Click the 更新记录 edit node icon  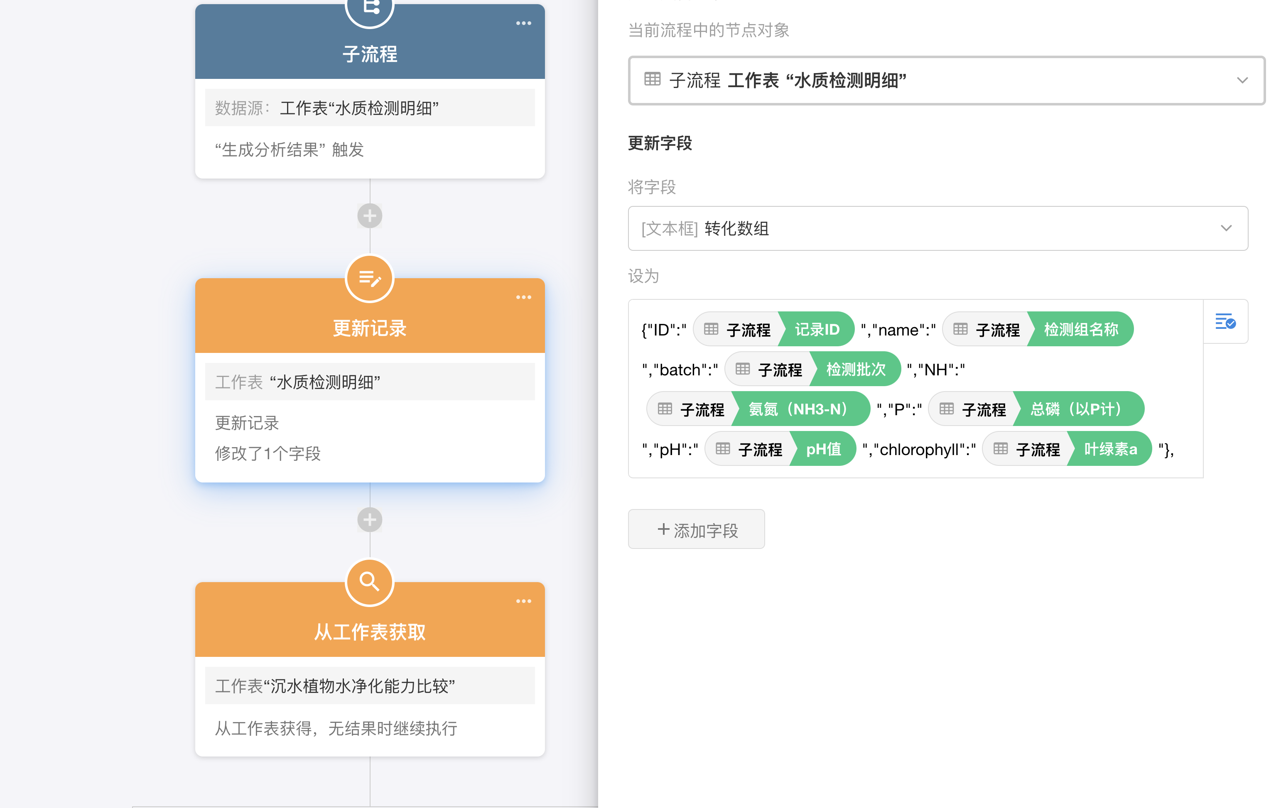coord(370,278)
